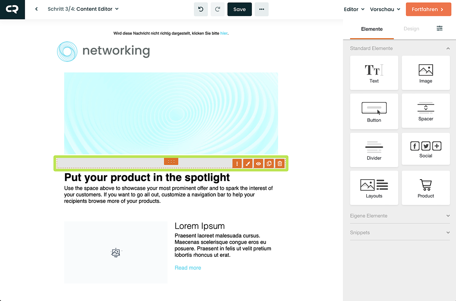Click the Fortfahren button

click(x=427, y=9)
